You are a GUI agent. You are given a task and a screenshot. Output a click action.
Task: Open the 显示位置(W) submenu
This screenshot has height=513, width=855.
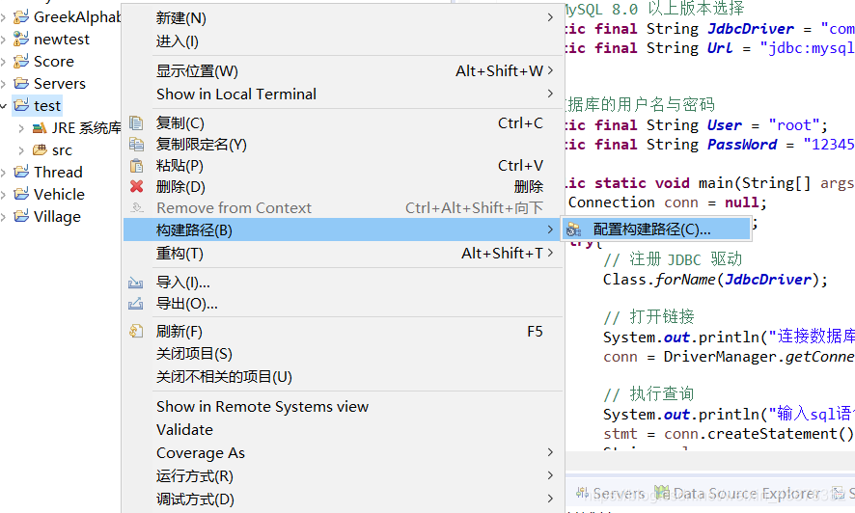(343, 70)
